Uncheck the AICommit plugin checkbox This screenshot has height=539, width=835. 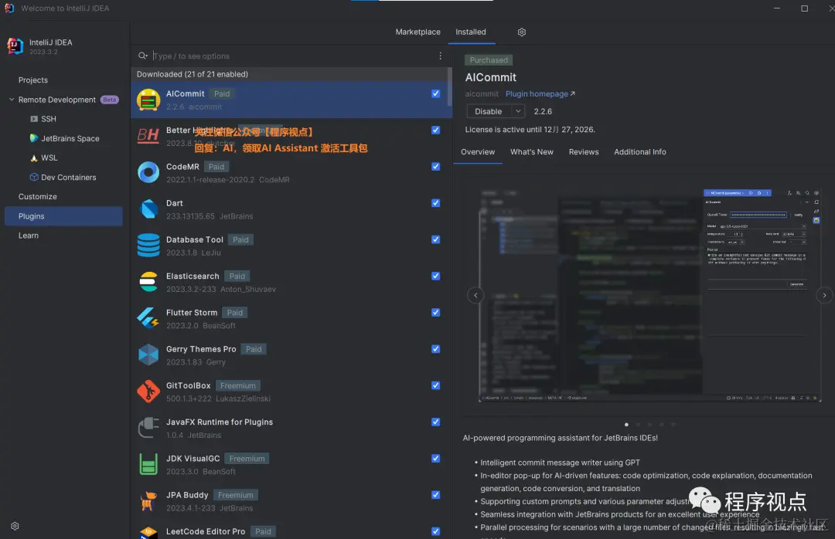[435, 93]
